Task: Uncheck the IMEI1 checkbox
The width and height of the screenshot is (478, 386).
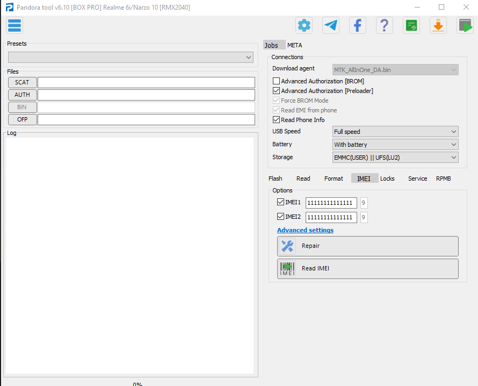Action: (280, 202)
